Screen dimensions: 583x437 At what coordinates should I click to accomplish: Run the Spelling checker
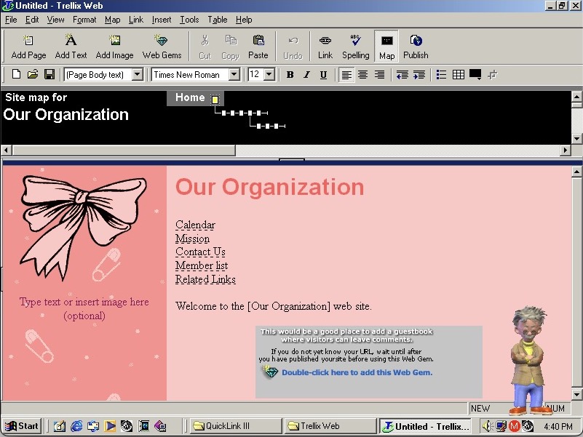pyautogui.click(x=356, y=47)
